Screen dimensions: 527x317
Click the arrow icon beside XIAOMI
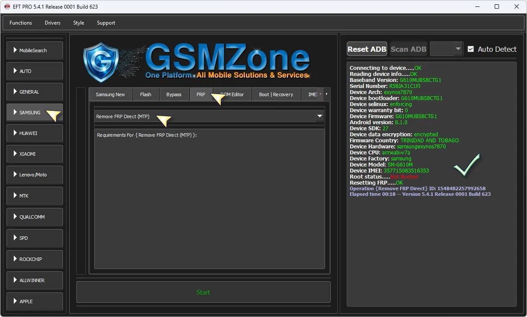[15, 154]
